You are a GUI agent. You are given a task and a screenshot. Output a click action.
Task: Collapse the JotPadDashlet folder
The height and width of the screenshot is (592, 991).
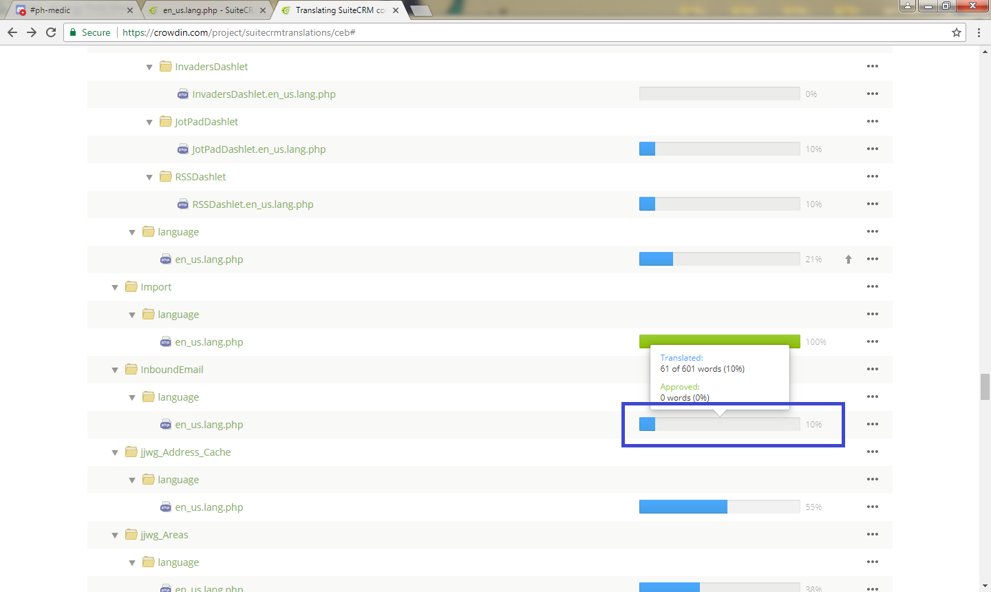coord(149,122)
